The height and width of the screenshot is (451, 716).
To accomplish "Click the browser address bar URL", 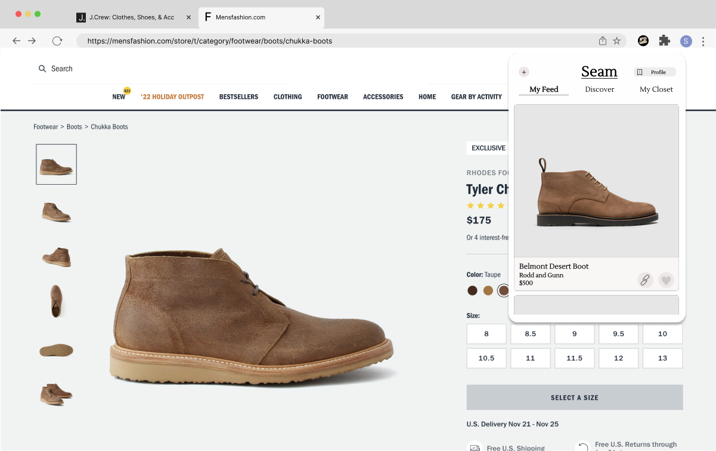I will tap(210, 41).
